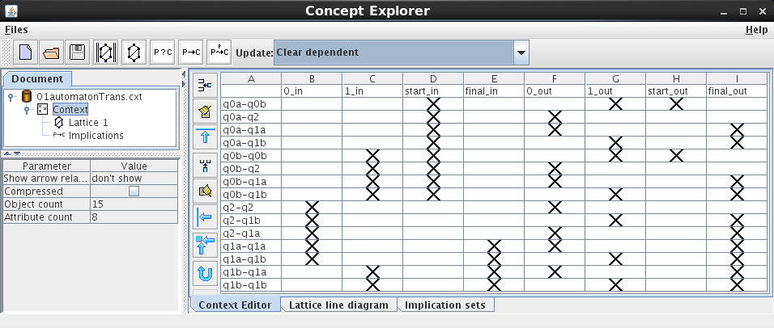Click the reduce context side toolbar icon
The height and width of the screenshot is (328, 774).
(205, 85)
